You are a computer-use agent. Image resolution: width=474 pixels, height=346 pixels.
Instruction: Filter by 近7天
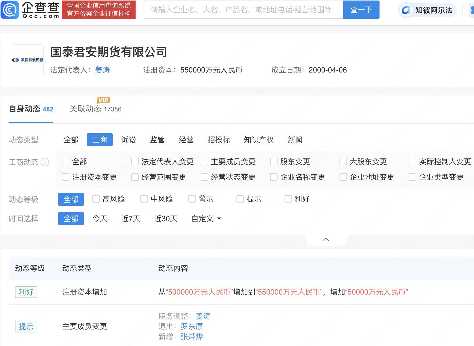click(x=131, y=219)
